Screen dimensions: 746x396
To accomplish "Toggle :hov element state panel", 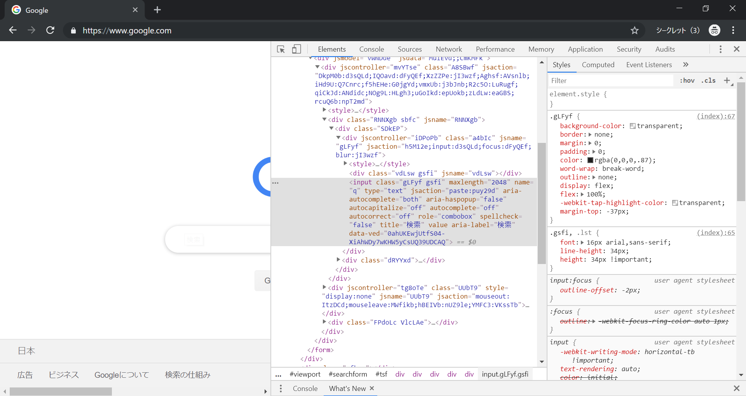I will (x=687, y=80).
